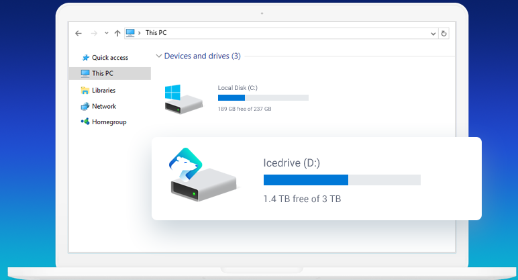Image resolution: width=518 pixels, height=280 pixels.
Task: Click the address bar path chevron
Action: point(140,33)
